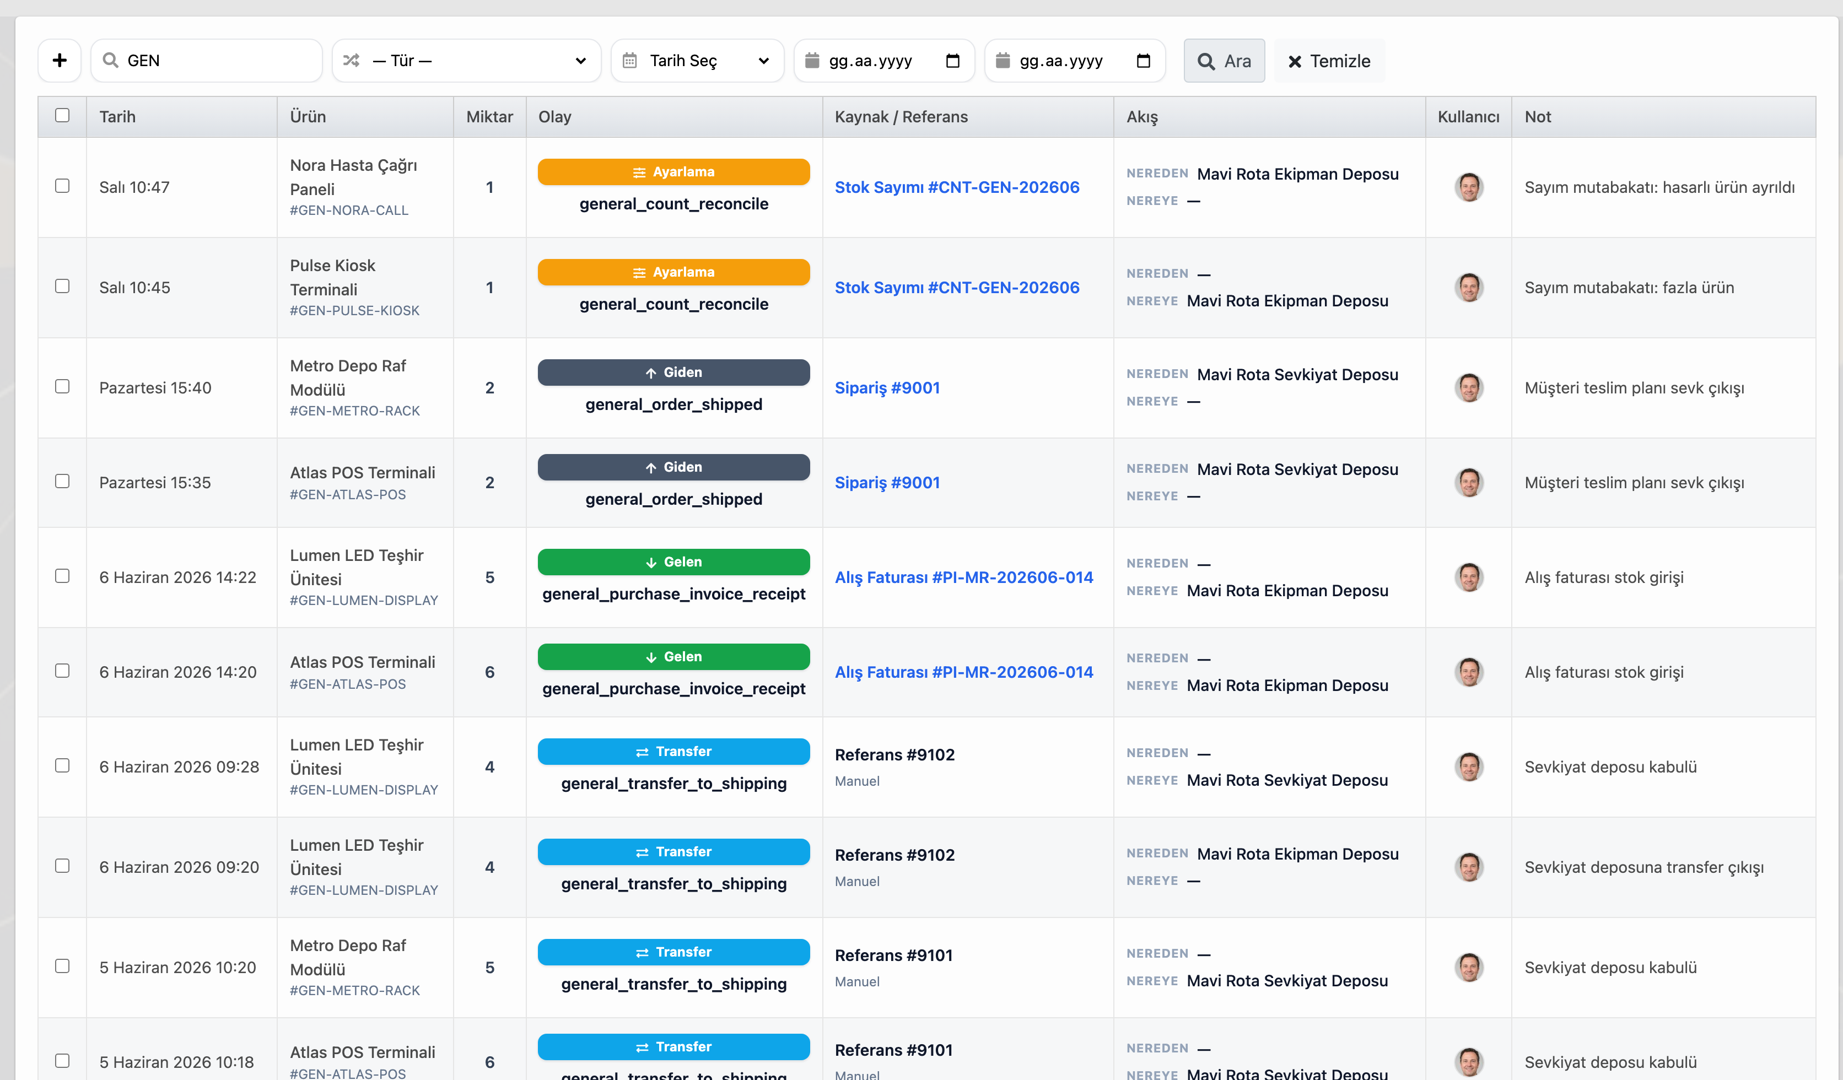Check the Pazartesi 15:40 row checkbox
The height and width of the screenshot is (1080, 1843).
62,386
